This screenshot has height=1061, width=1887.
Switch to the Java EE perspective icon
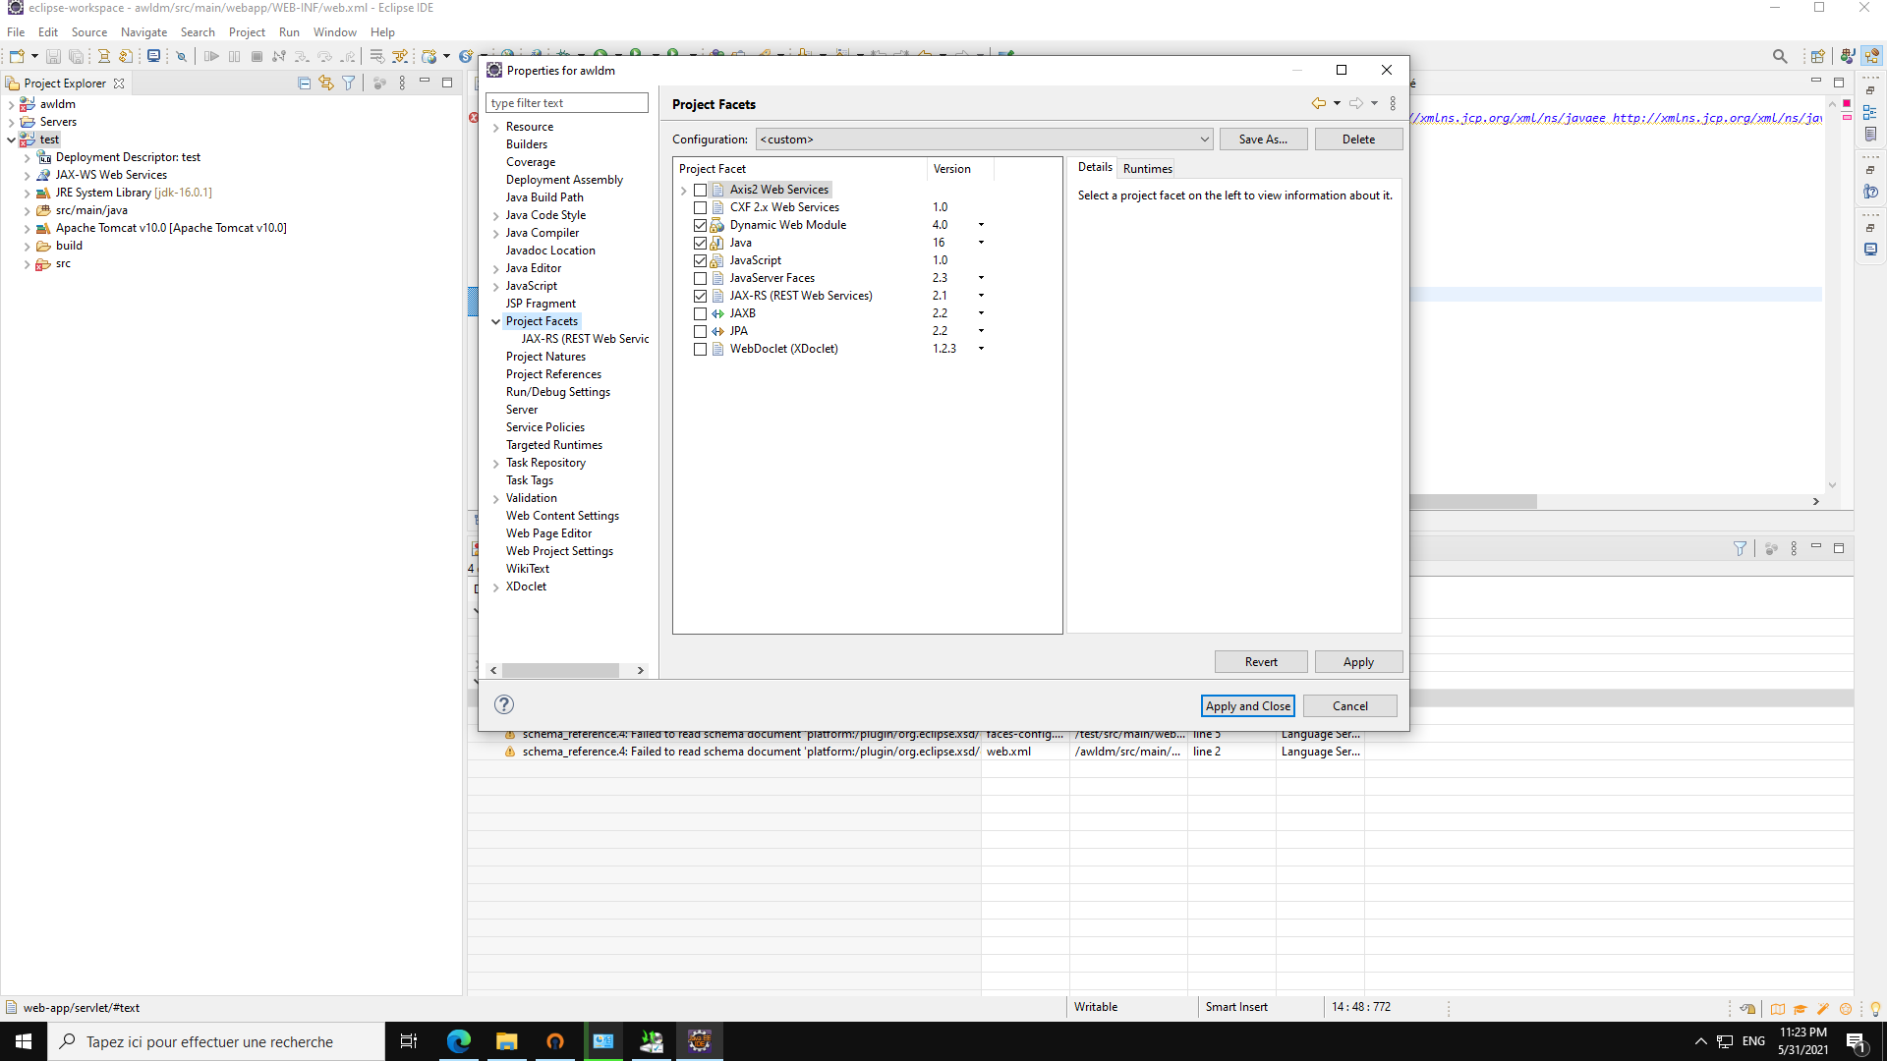pyautogui.click(x=1871, y=56)
